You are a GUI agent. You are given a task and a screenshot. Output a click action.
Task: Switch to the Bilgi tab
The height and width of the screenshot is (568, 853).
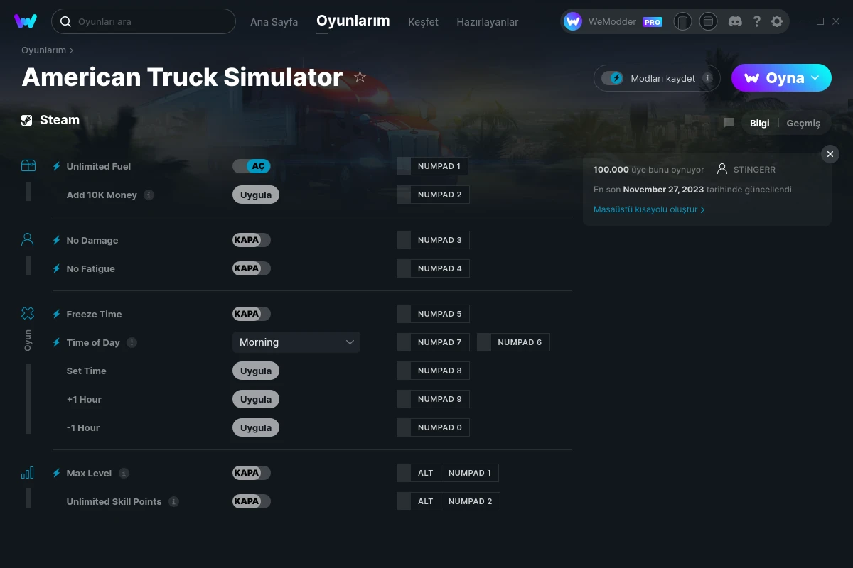[760, 123]
